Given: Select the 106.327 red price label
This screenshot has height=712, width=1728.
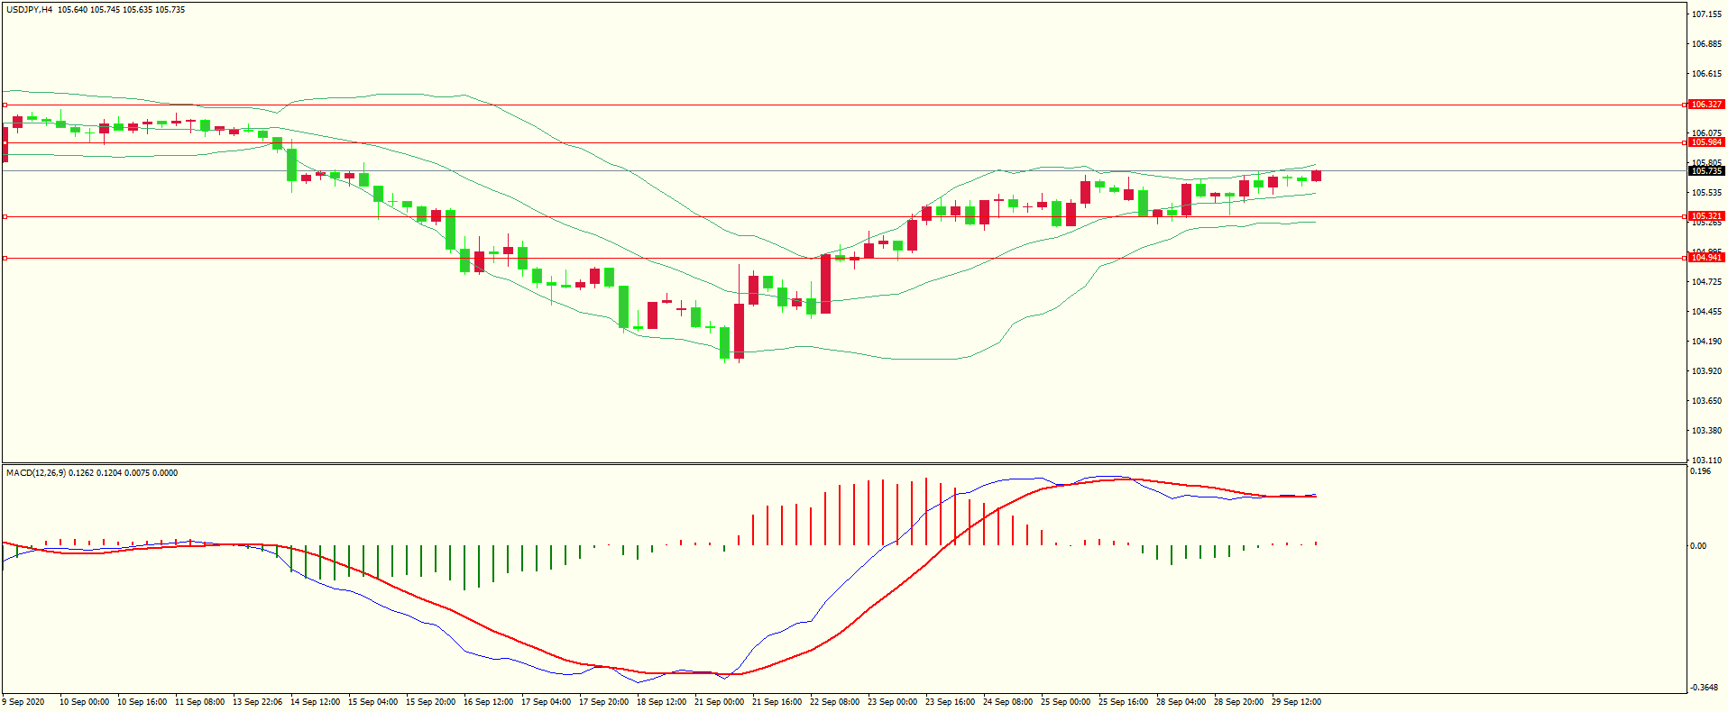Looking at the screenshot, I should (x=1705, y=105).
